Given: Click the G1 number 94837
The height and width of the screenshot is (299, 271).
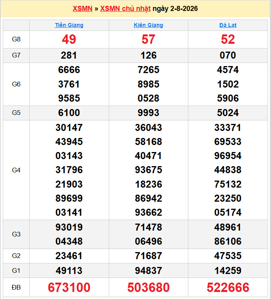Looking at the screenshot, I should click(x=149, y=271).
